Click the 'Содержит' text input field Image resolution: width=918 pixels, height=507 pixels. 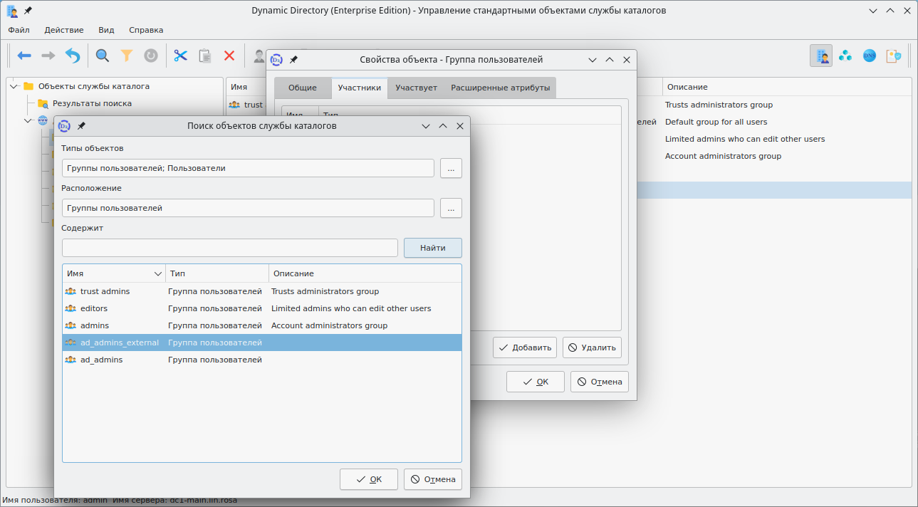[229, 248]
